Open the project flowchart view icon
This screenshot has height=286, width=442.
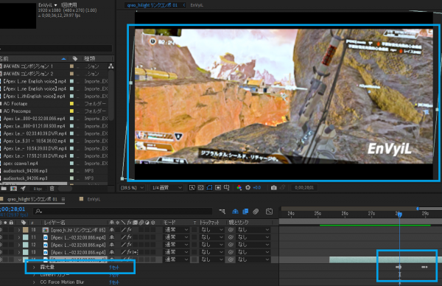[x=110, y=66]
